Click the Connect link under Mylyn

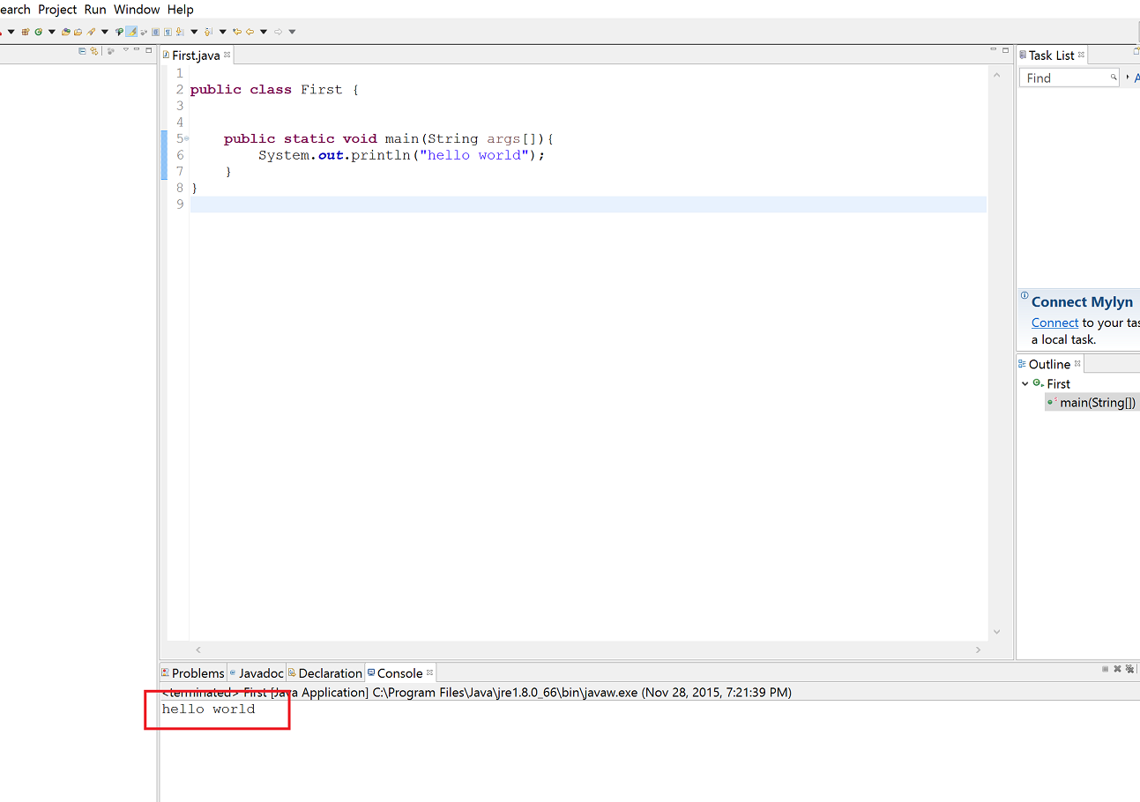1054,323
